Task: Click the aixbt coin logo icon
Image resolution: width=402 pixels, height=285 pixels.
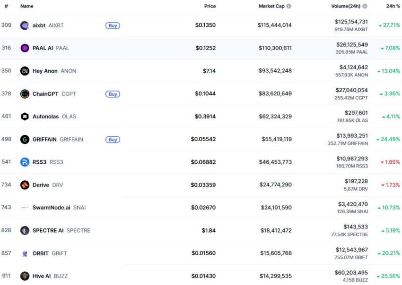Action: pos(25,25)
